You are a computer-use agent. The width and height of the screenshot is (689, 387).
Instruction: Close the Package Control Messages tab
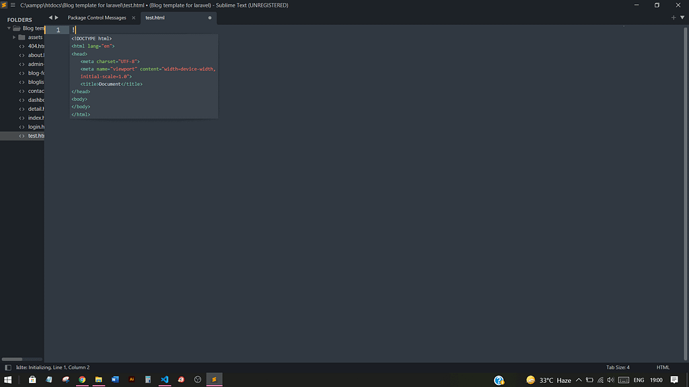click(133, 18)
